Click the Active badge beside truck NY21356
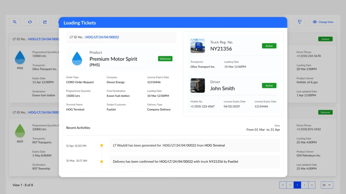346x194 pixels. click(269, 46)
